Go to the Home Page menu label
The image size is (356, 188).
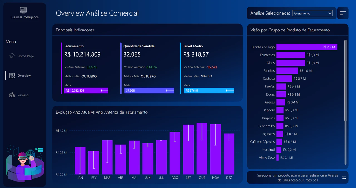pos(26,56)
